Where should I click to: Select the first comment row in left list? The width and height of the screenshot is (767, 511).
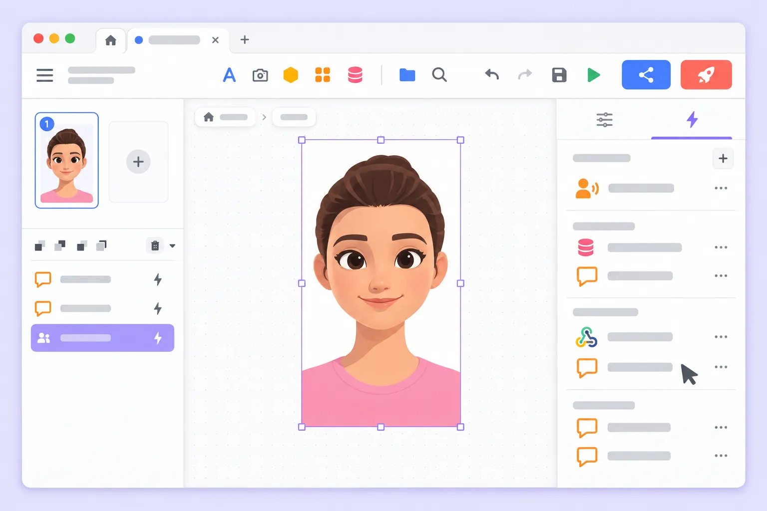tap(102, 279)
